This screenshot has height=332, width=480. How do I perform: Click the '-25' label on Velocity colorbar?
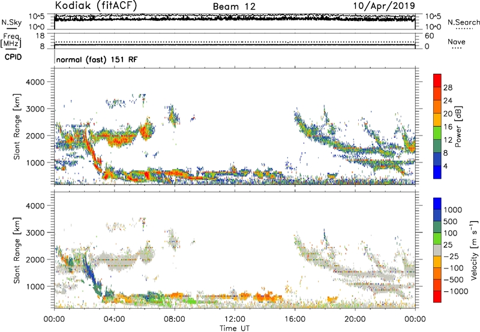click(x=451, y=256)
